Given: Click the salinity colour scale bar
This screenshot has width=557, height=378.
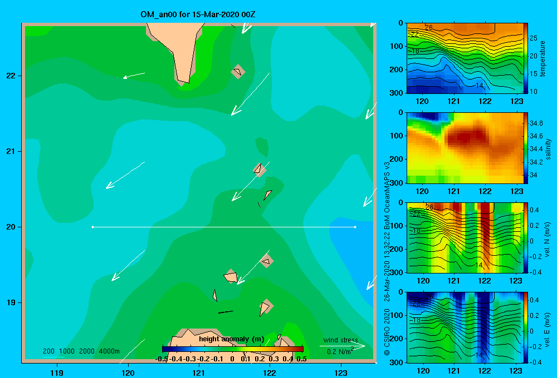Looking at the screenshot, I should pos(526,148).
